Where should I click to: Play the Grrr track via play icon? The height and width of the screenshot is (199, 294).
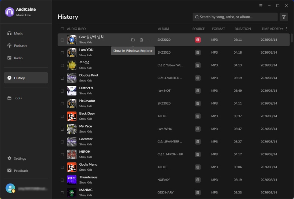coord(72,40)
